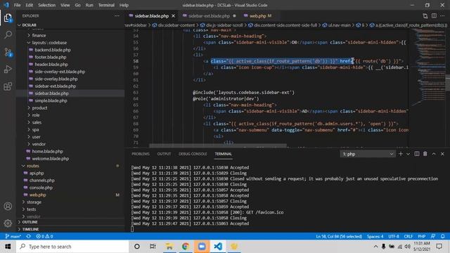The width and height of the screenshot is (450, 253).
Task: Collapse the routes folder
Action: point(33,166)
